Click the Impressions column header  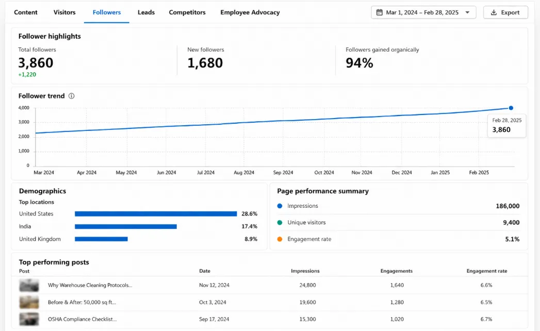tap(305, 271)
